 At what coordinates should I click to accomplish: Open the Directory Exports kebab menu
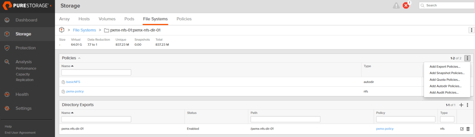[x=468, y=105]
